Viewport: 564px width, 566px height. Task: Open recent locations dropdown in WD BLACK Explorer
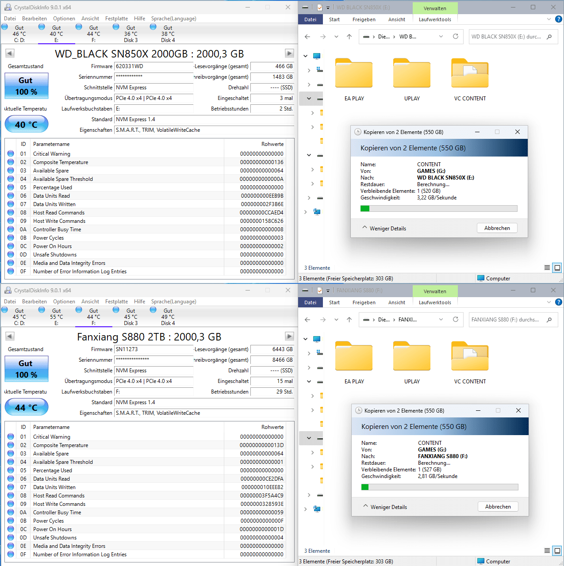pos(336,37)
